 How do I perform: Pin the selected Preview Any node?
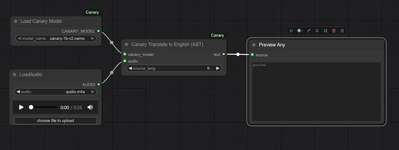point(317,31)
